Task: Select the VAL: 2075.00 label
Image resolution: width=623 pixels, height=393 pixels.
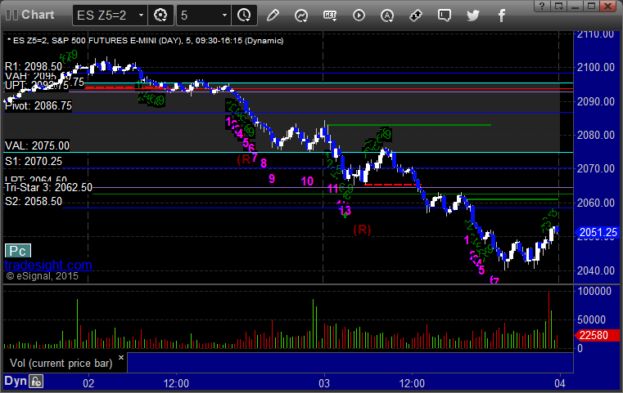Action: 37,145
